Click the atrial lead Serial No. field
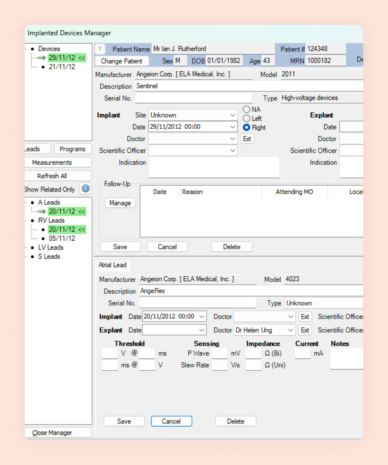This screenshot has width=388, height=465. point(198,303)
